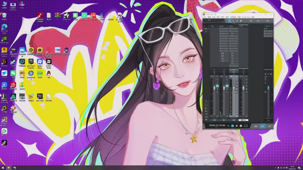303x170 pixels.
Task: Open the NVIDIA App desktop icon
Action: tap(4, 40)
